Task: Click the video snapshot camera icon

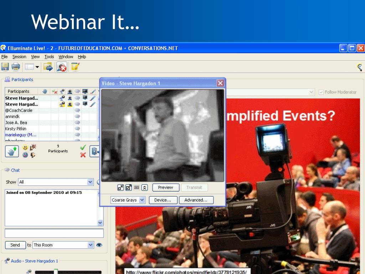Action: click(x=137, y=188)
